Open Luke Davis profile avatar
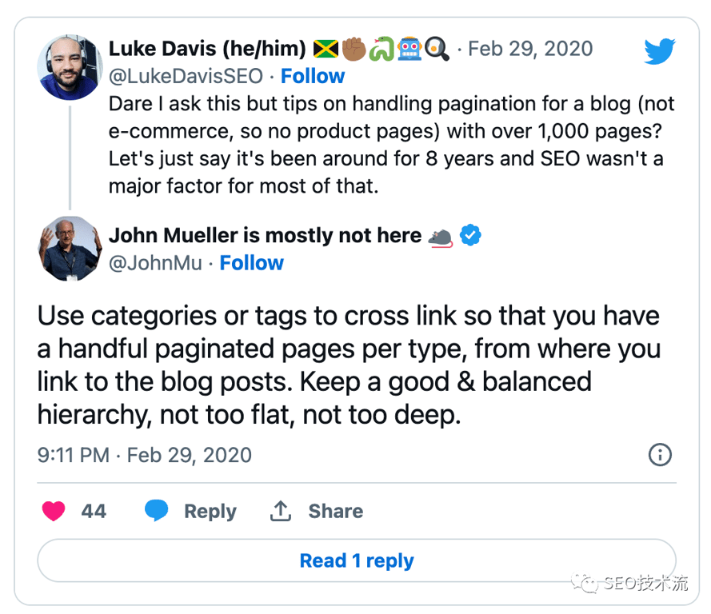Screen dimensions: 711x614 point(70,67)
